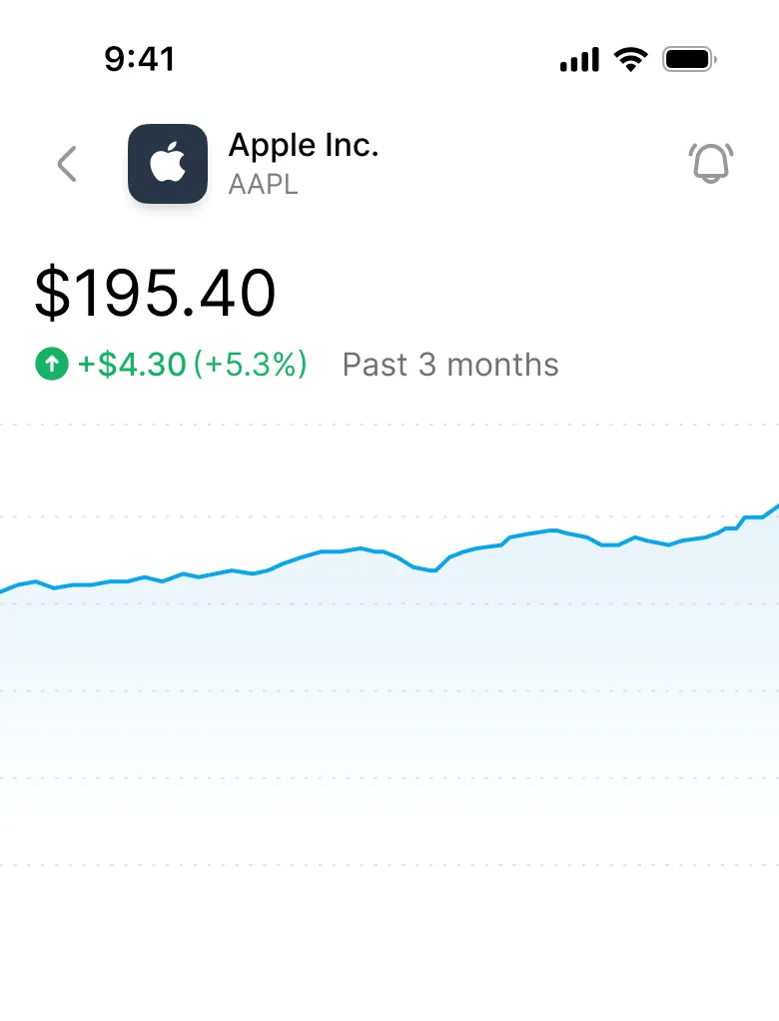This screenshot has height=1021, width=779.
Task: Tap the $195.40 share price
Action: 155,294
